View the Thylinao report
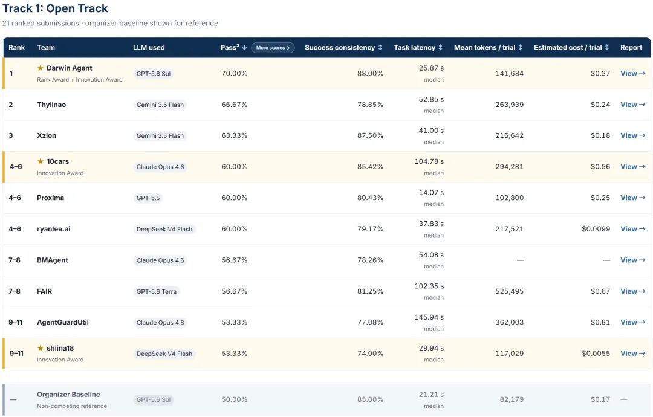Screen dimensions: 653x417 [x=632, y=105]
